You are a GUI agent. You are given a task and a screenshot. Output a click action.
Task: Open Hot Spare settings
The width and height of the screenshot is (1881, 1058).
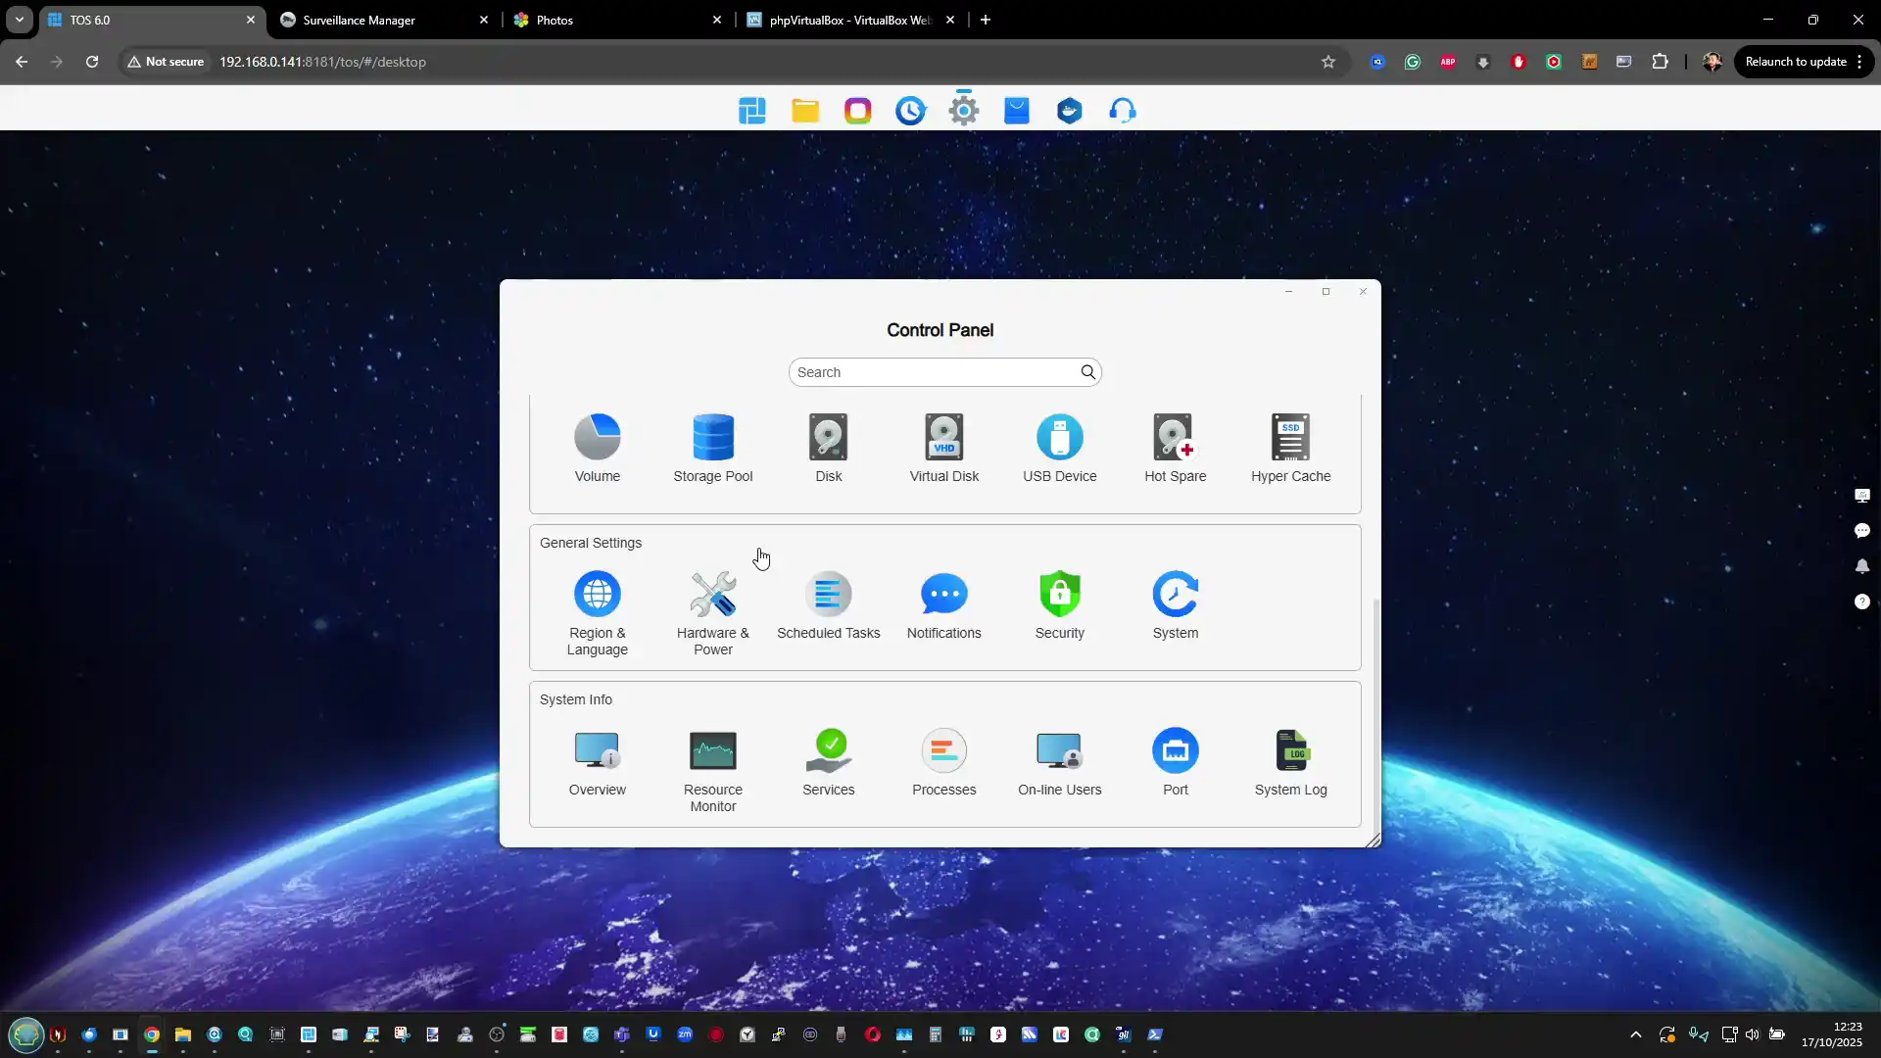[1175, 438]
